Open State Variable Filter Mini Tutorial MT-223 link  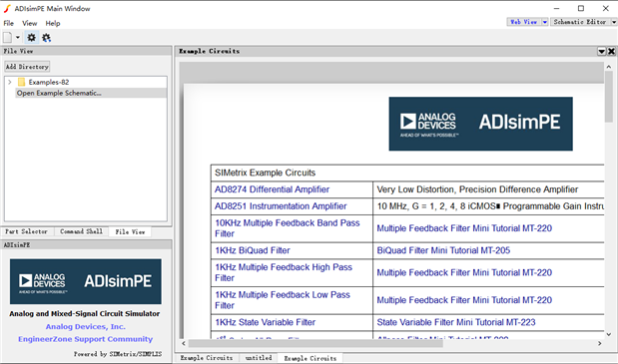coord(456,322)
